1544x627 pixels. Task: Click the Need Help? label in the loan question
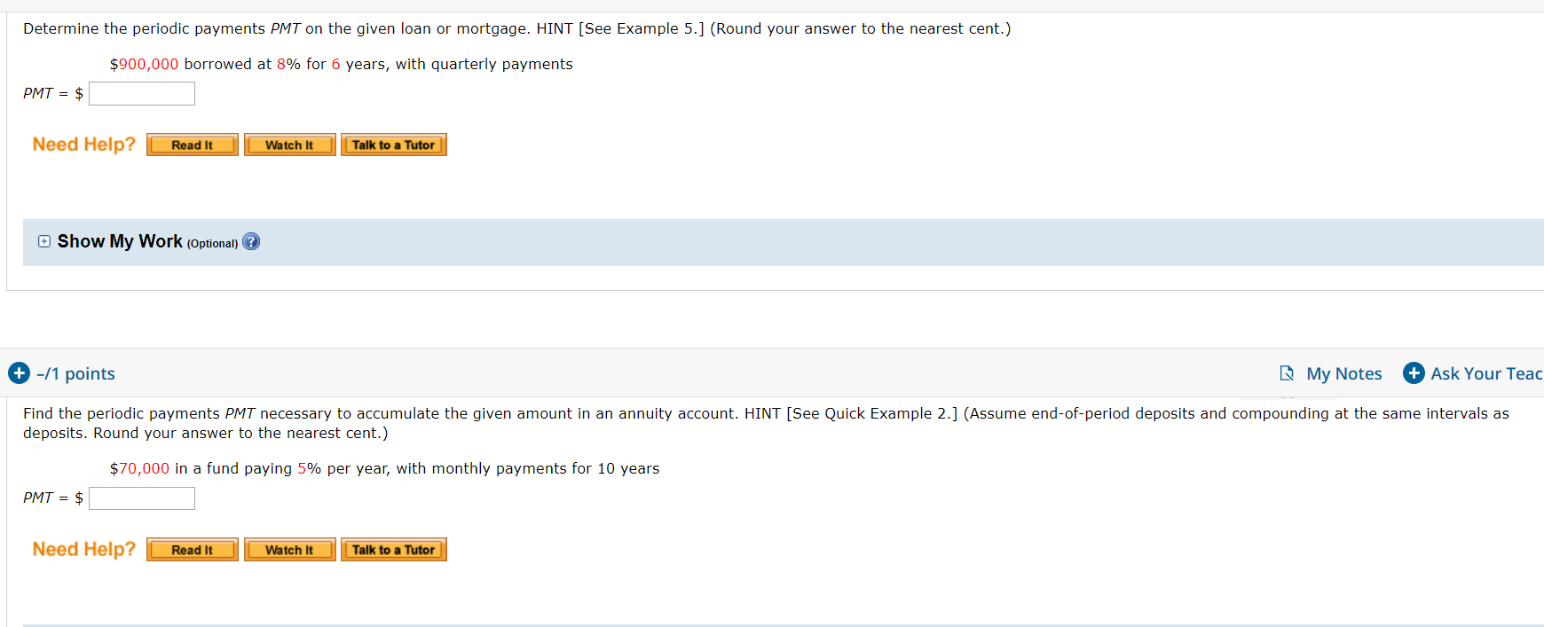click(84, 145)
